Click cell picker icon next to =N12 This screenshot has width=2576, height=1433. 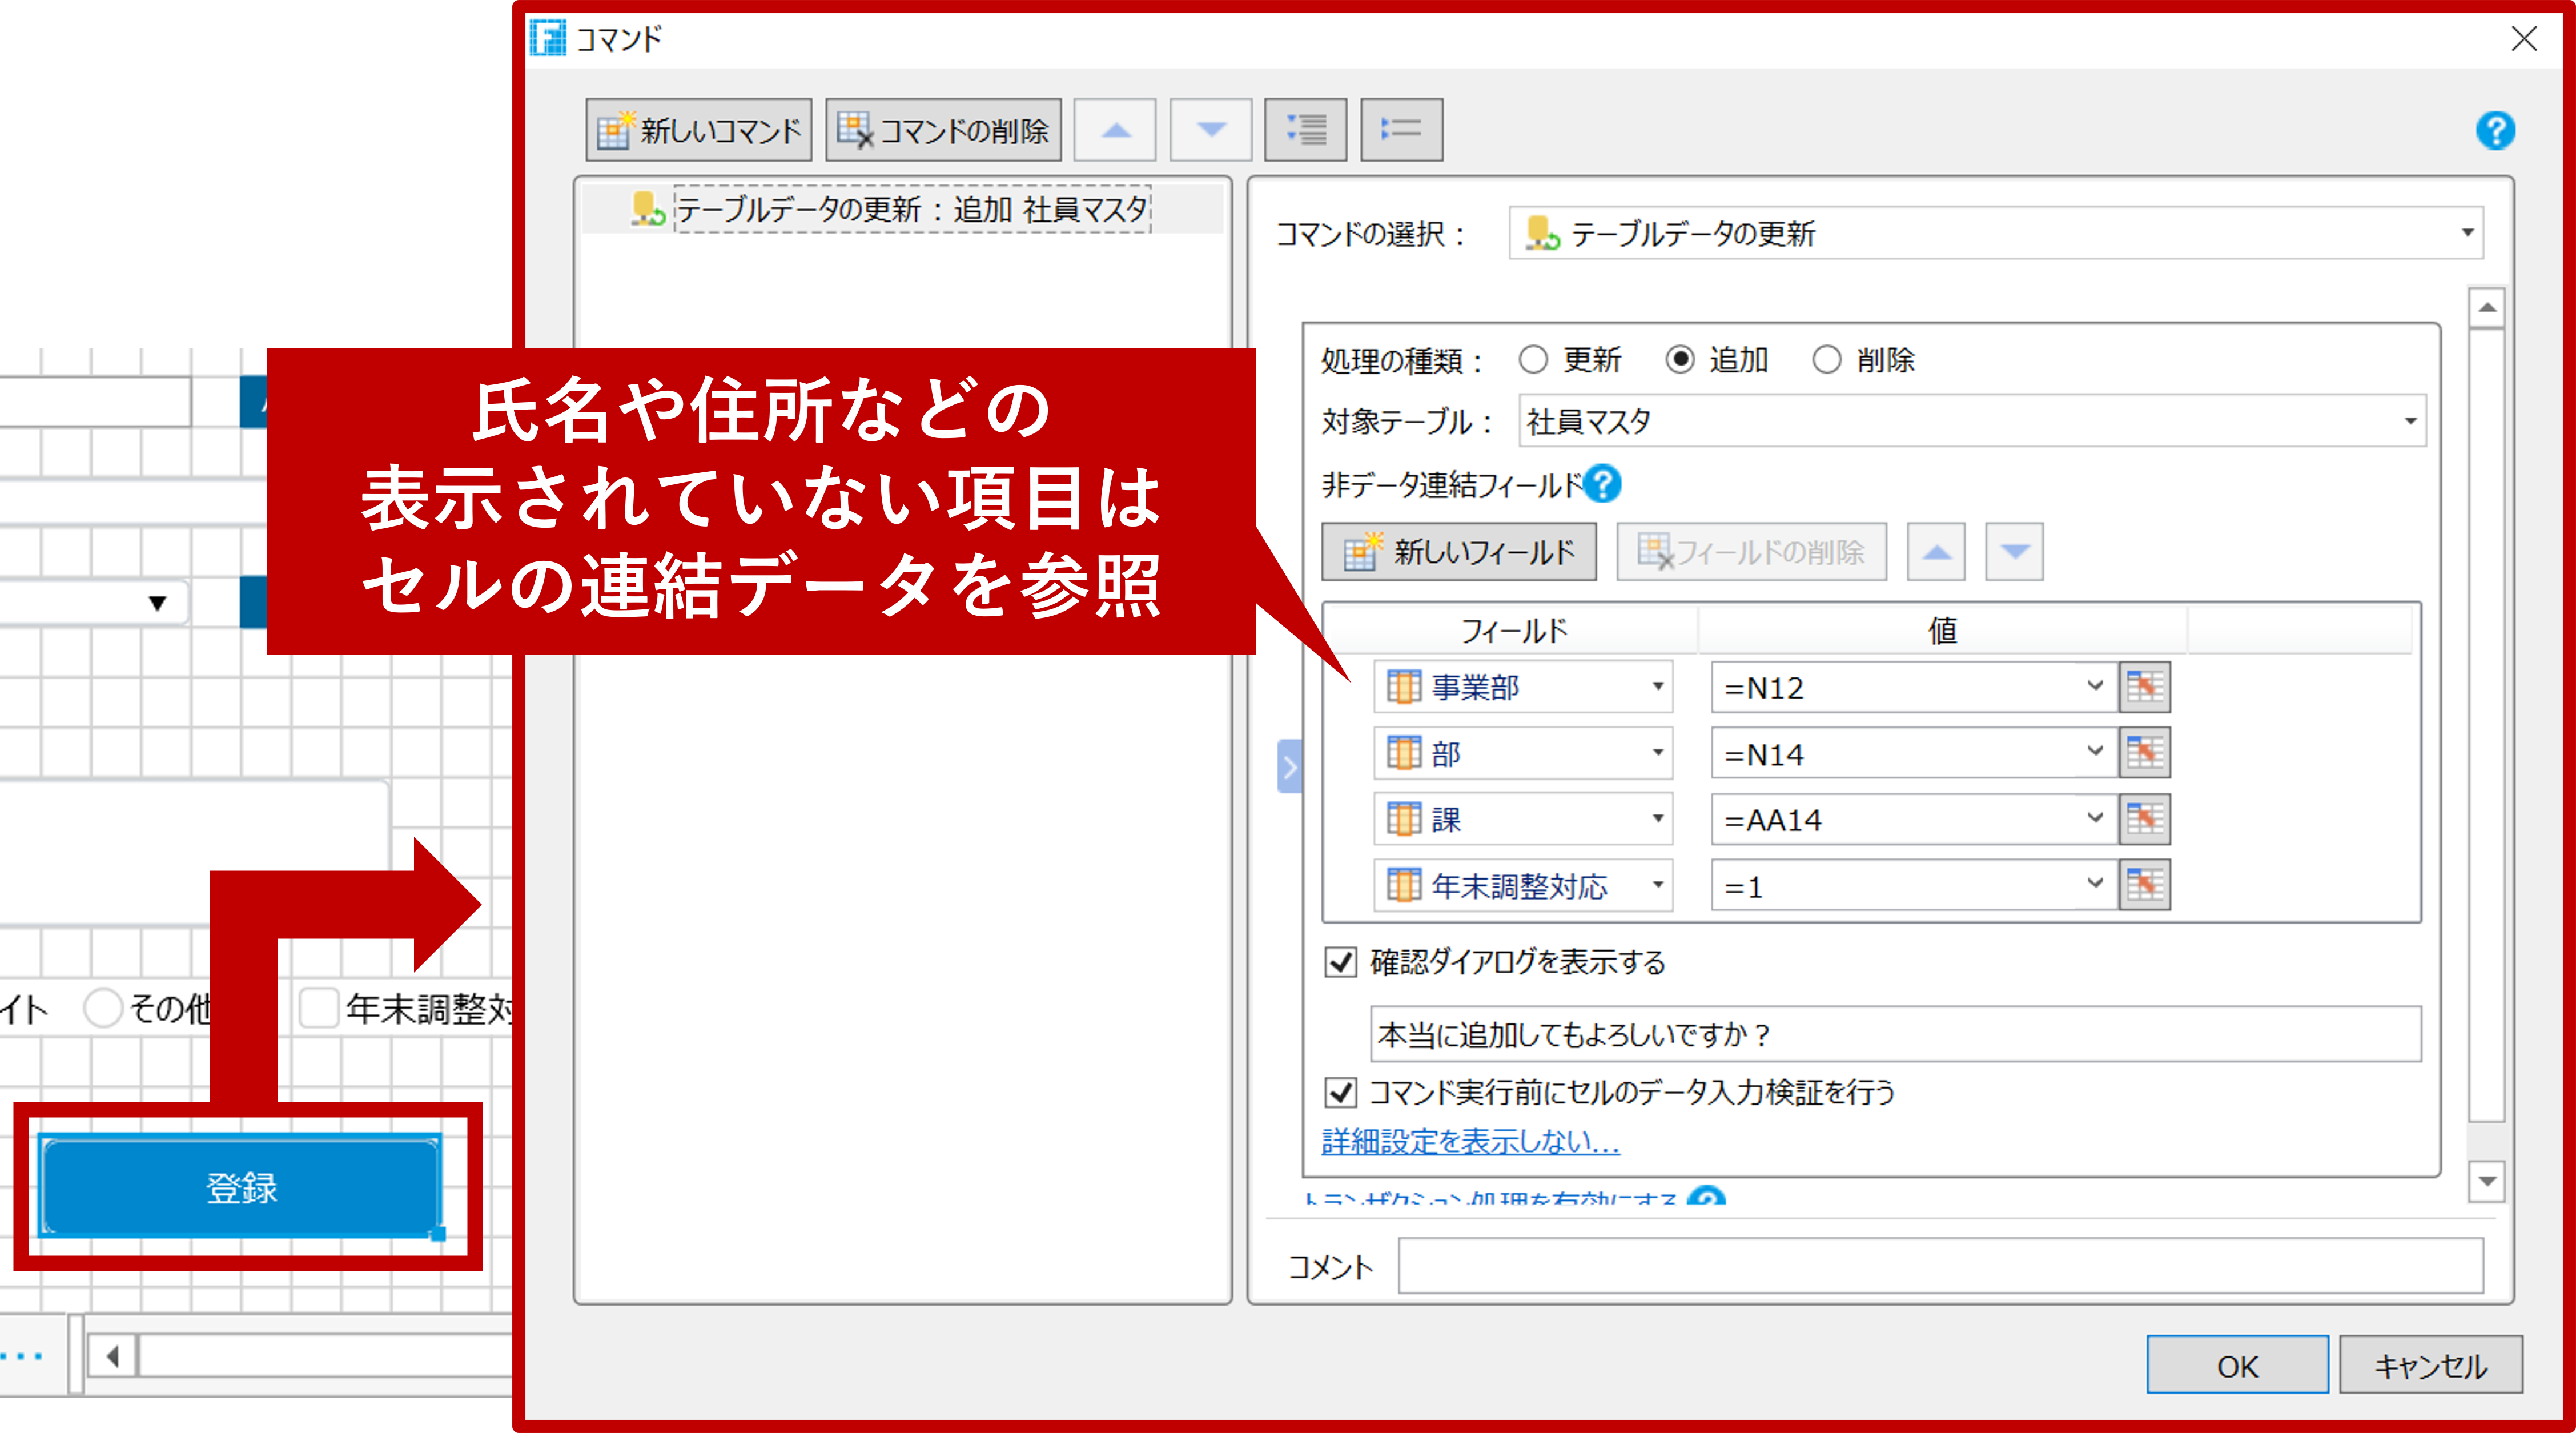tap(2144, 687)
